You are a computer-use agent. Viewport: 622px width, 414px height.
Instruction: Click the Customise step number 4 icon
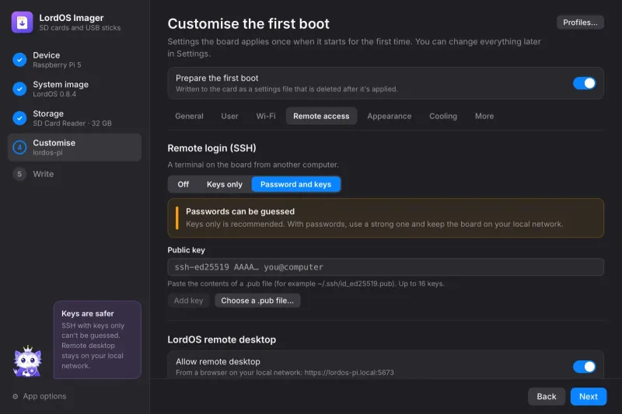19,148
